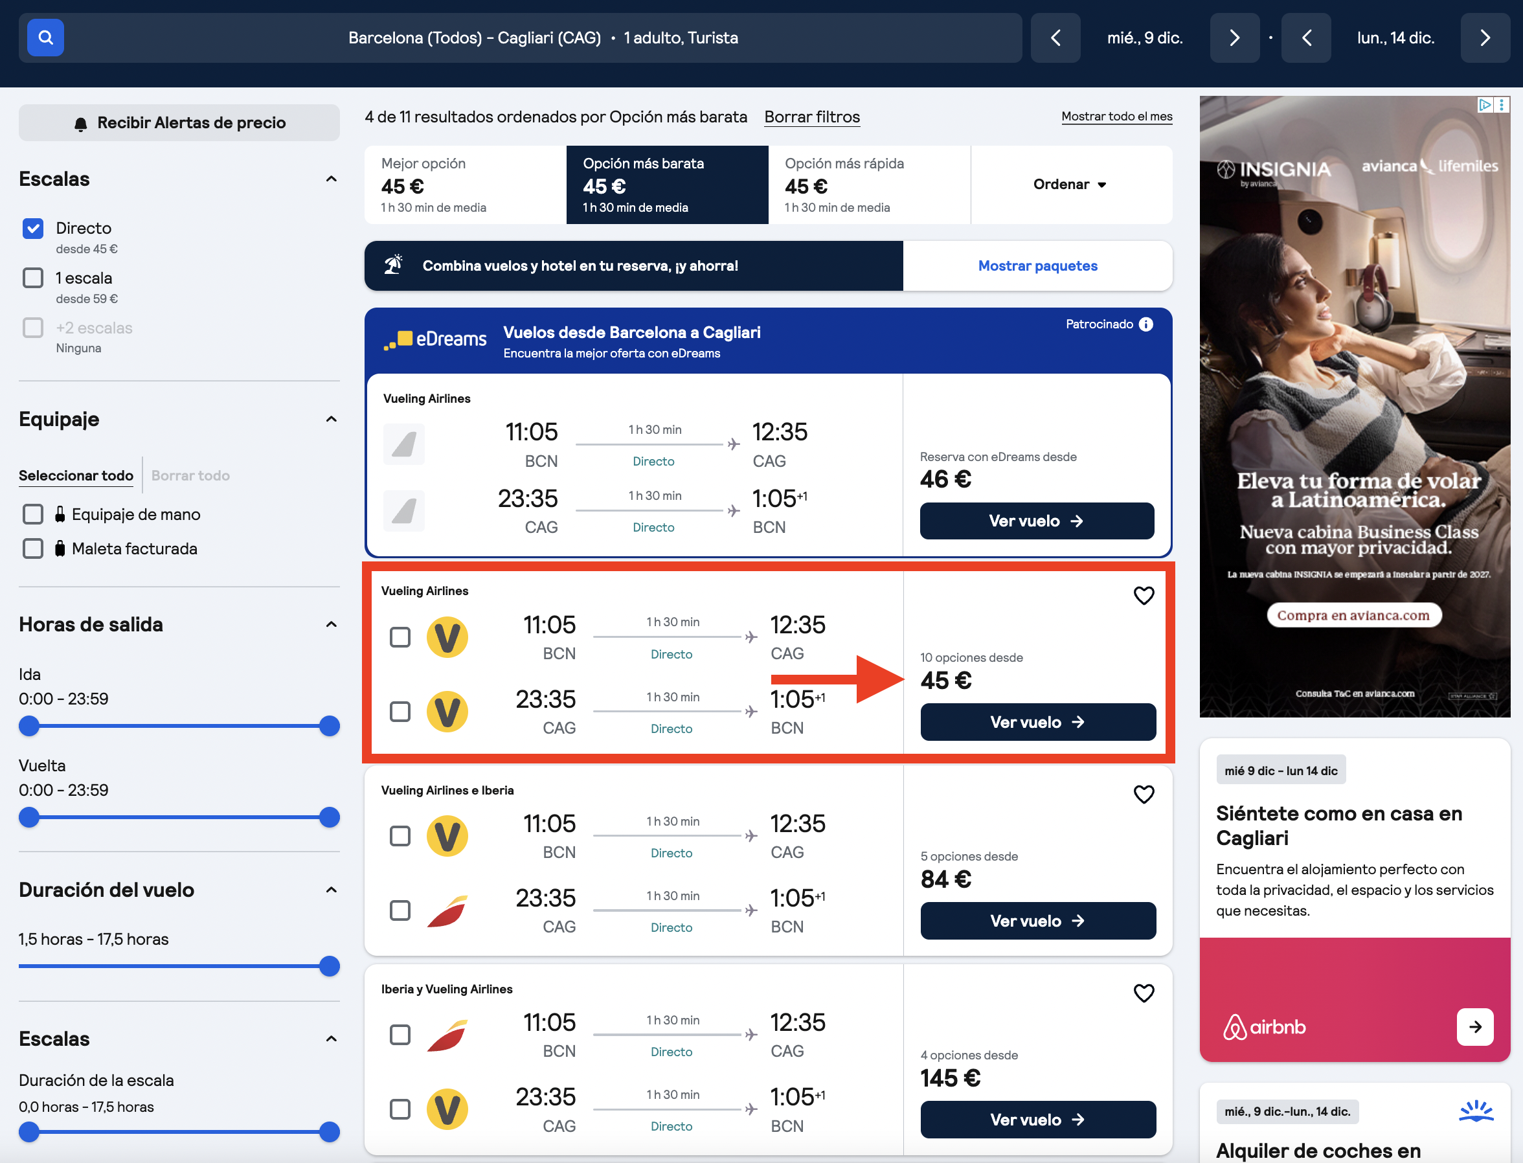Enable the 1 escala filter

click(33, 278)
